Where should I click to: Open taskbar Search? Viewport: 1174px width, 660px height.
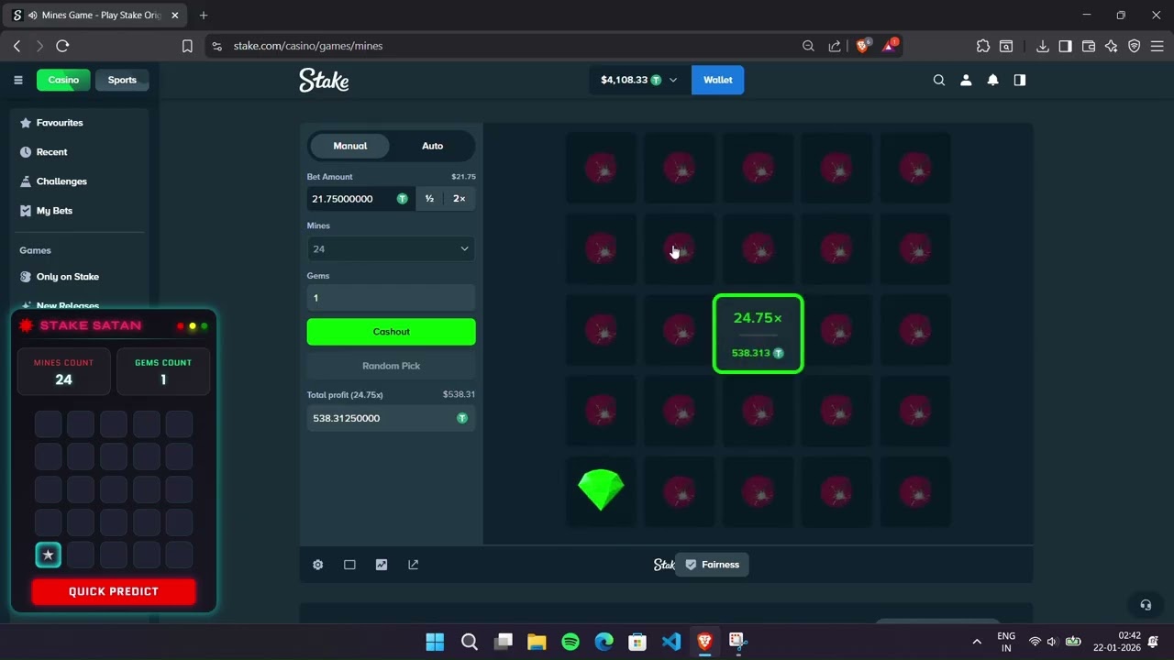click(x=469, y=642)
